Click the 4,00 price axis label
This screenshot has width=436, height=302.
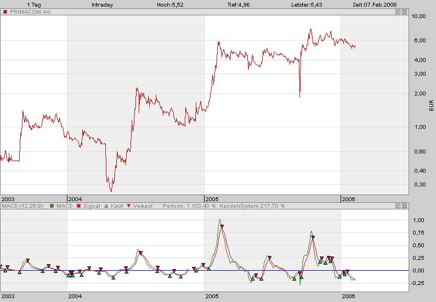[420, 60]
